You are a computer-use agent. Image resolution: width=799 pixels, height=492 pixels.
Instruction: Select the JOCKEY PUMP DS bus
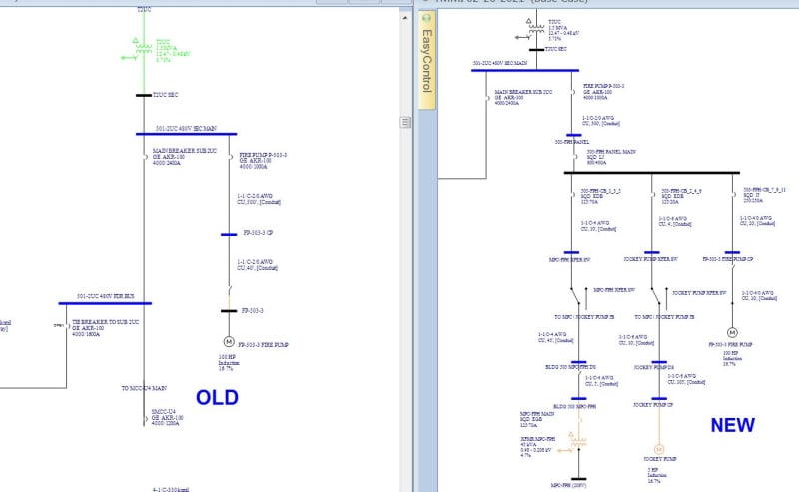click(659, 362)
